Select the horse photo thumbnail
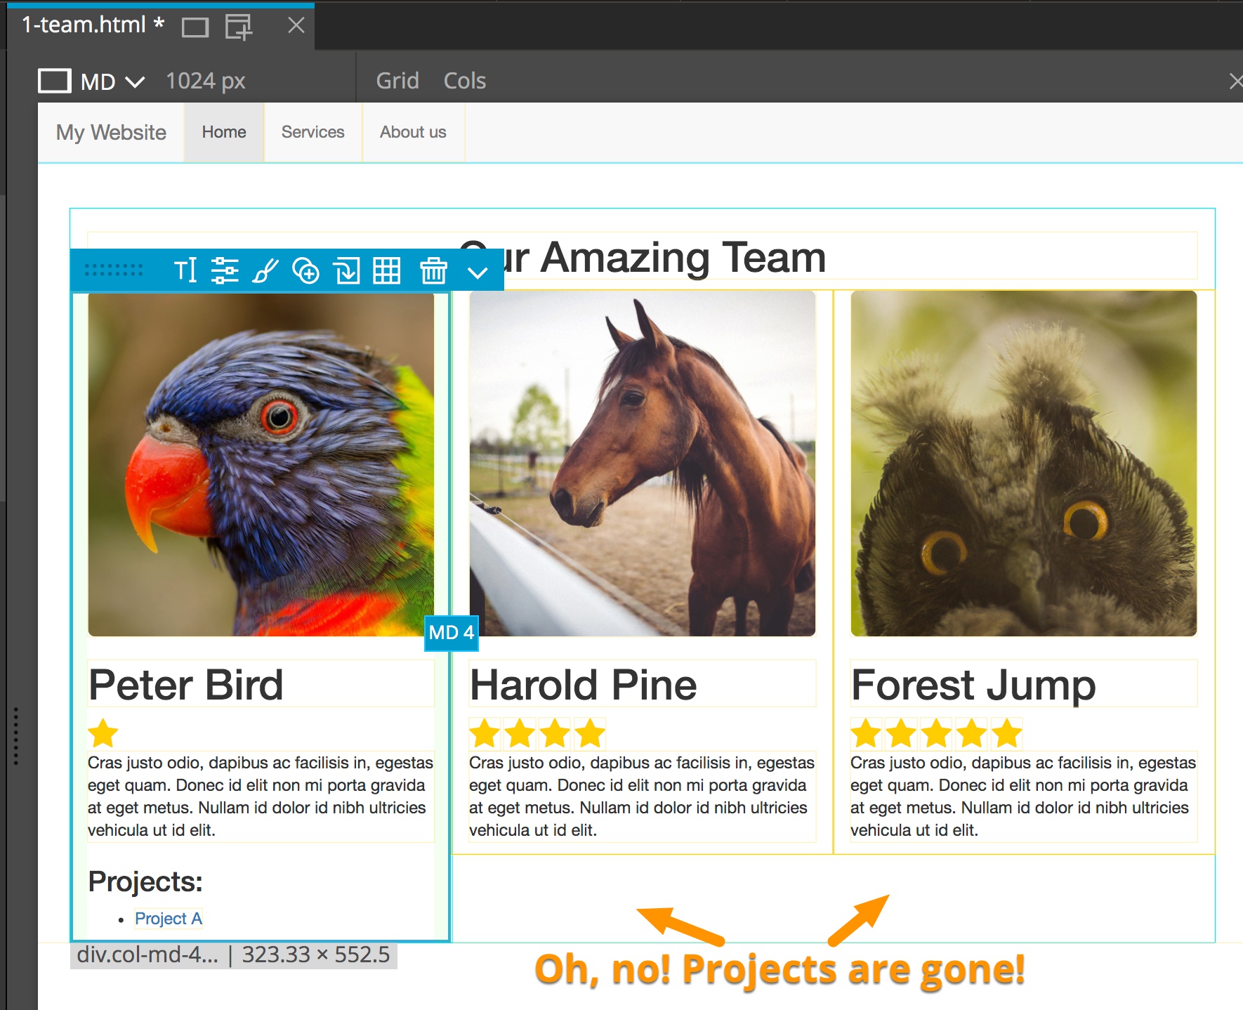The image size is (1243, 1010). (x=643, y=464)
